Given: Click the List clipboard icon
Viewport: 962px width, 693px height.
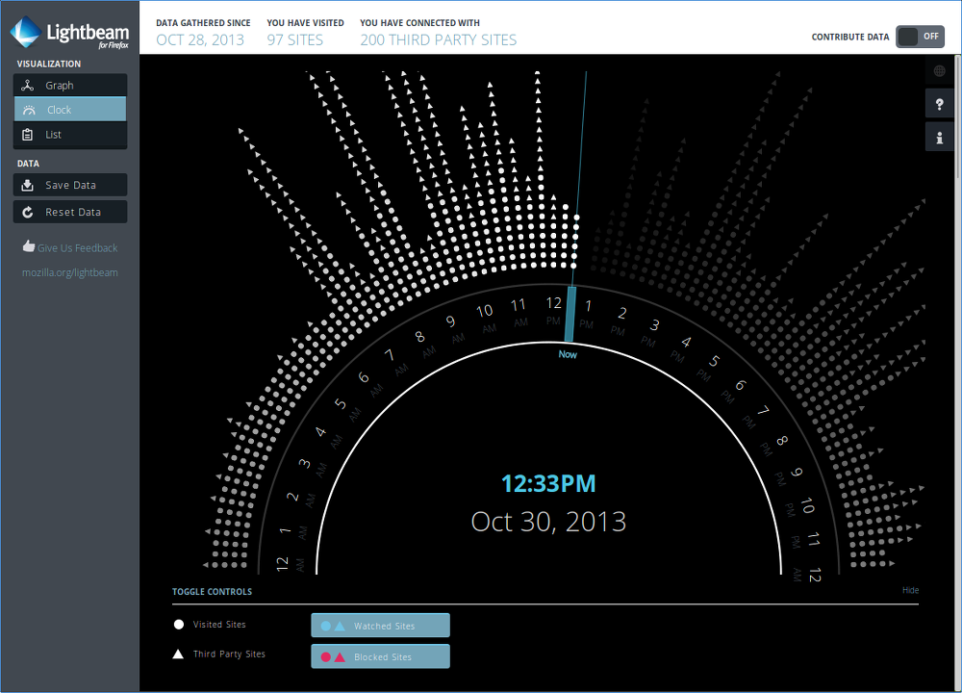Looking at the screenshot, I should (x=28, y=135).
